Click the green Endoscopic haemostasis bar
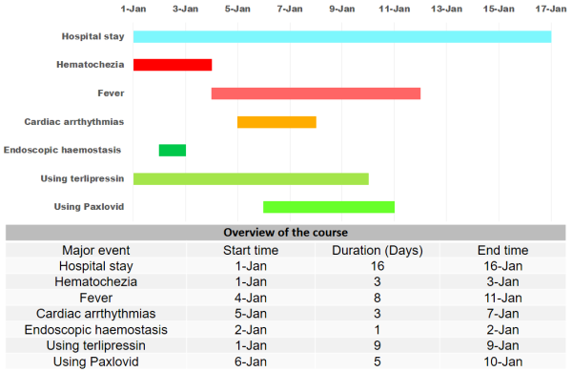572x372 pixels. pyautogui.click(x=173, y=150)
